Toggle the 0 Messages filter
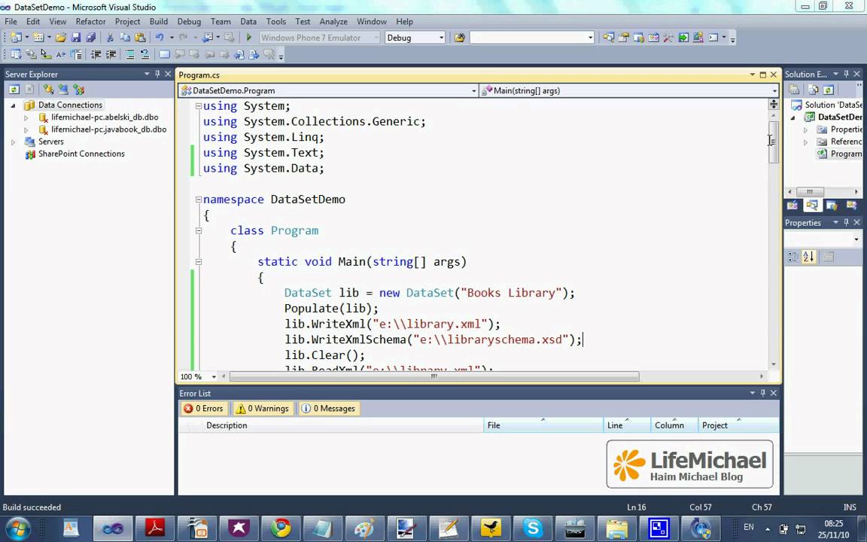Screen dimensions: 867x542 (x=328, y=408)
